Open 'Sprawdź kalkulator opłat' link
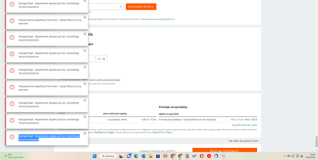Screen dimensions: 318x160 tap(244, 125)
